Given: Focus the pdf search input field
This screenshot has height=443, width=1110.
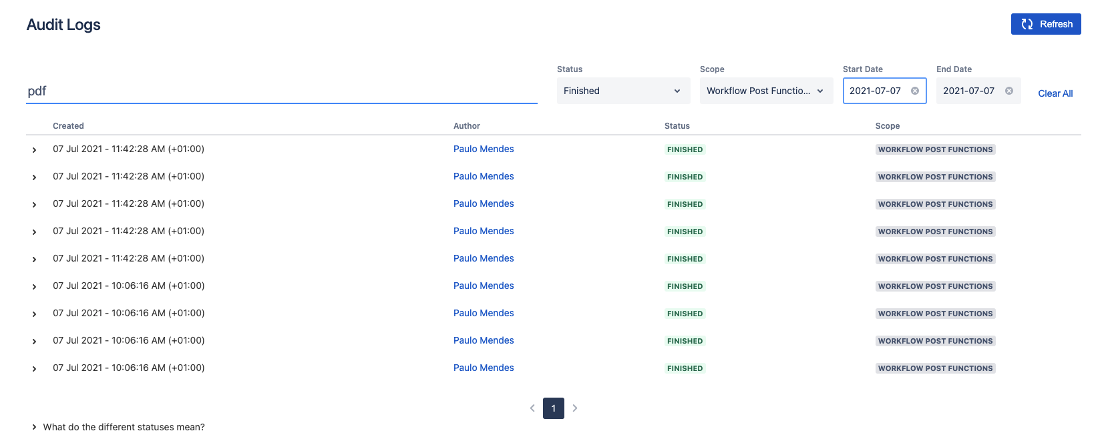Looking at the screenshot, I should (x=281, y=91).
